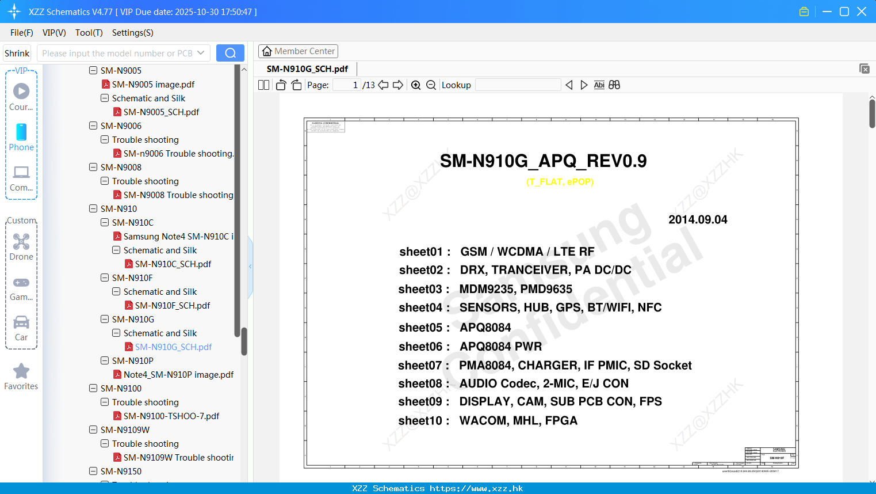Toggle two-page layout view icon
This screenshot has width=876, height=494.
pyautogui.click(x=264, y=85)
